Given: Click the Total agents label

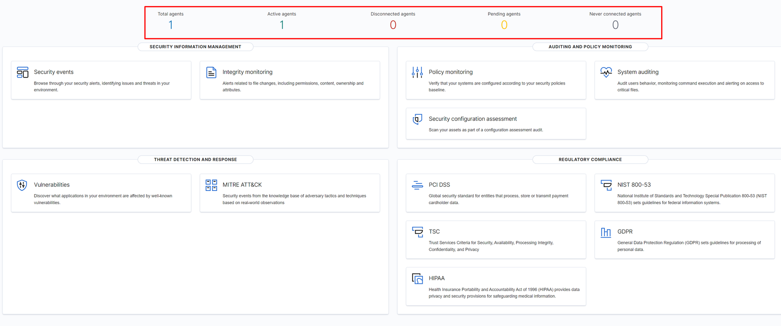Looking at the screenshot, I should 170,14.
